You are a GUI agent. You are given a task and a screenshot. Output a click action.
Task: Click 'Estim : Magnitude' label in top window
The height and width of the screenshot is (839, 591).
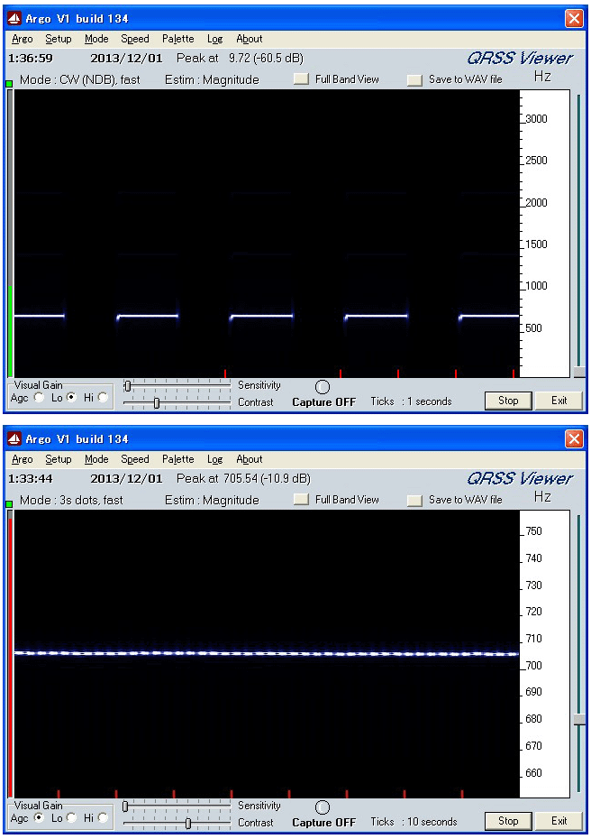pos(212,80)
